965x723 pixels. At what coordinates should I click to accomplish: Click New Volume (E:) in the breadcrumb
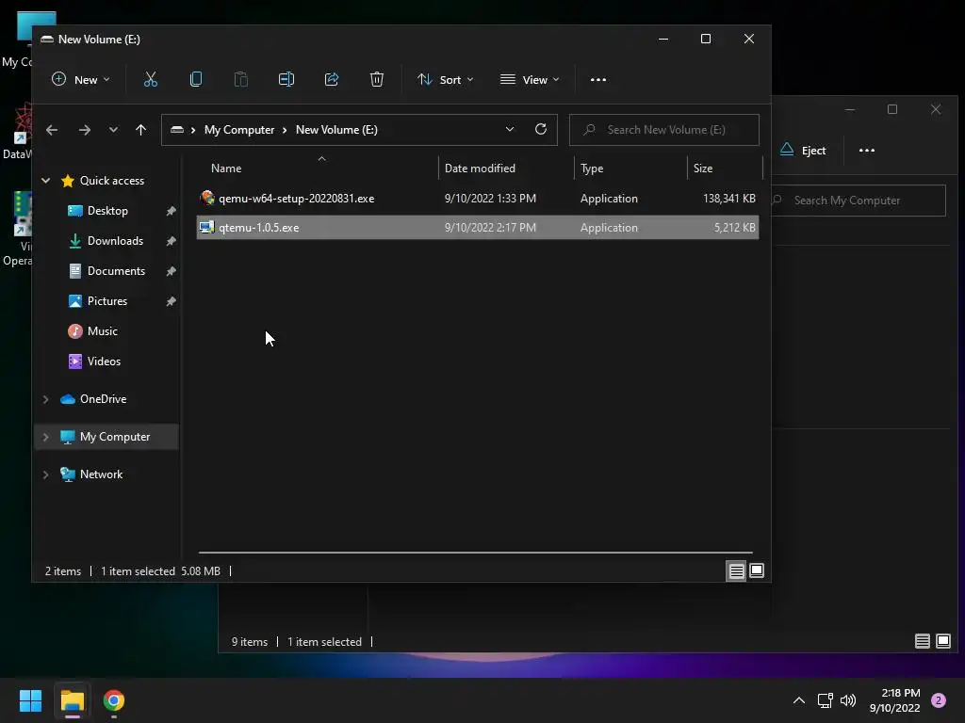pyautogui.click(x=336, y=130)
